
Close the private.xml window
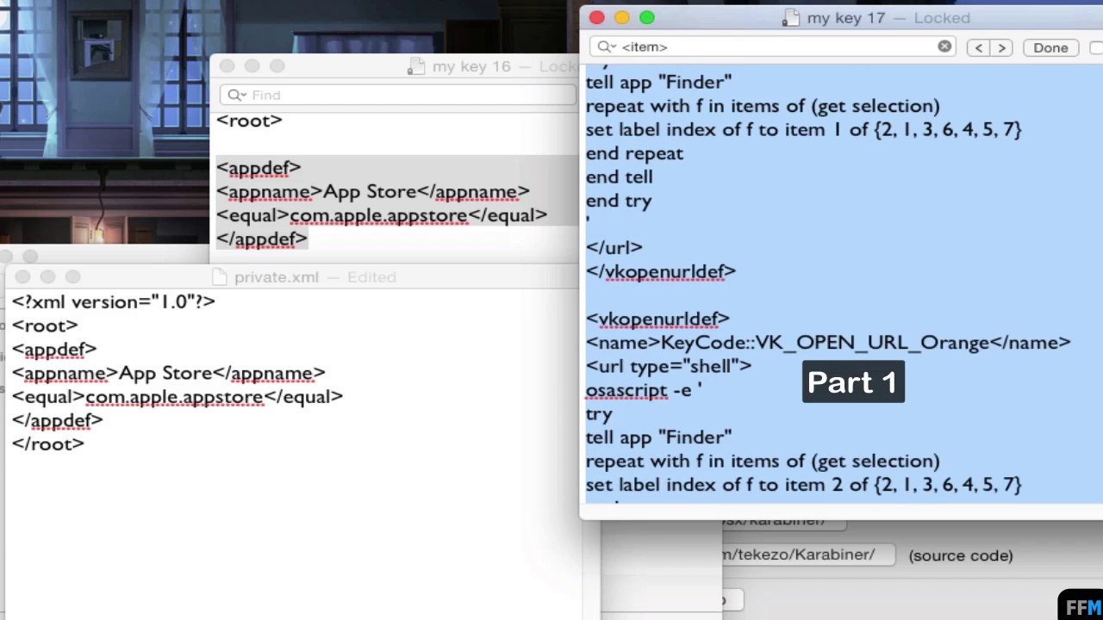tap(22, 276)
